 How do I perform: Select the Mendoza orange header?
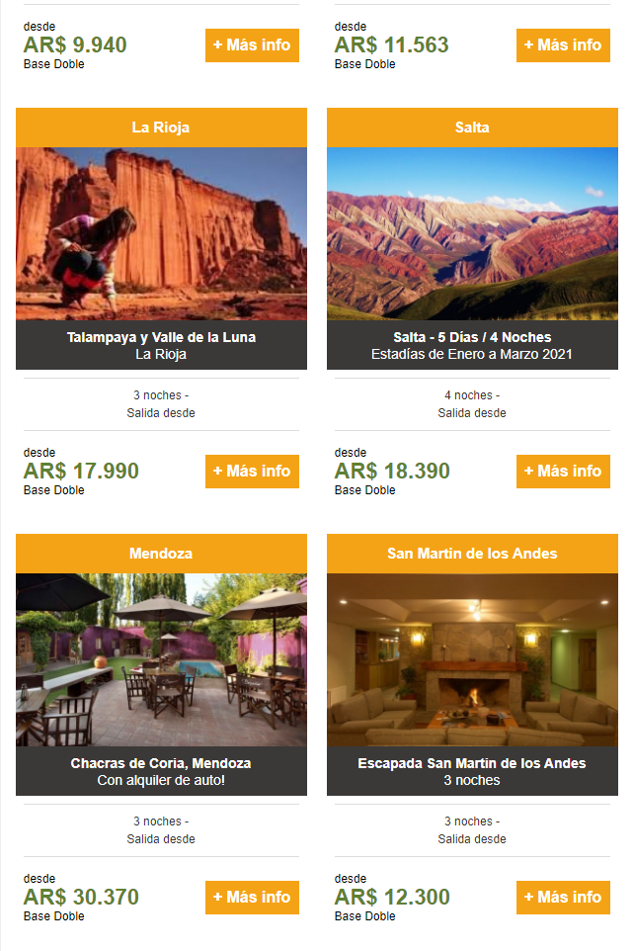[161, 554]
